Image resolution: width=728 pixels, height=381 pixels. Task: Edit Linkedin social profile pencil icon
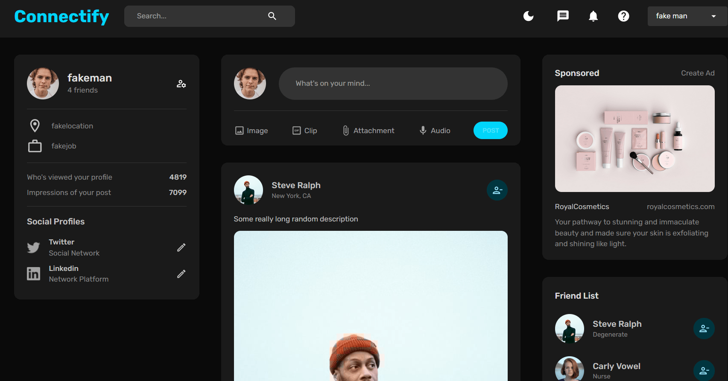(181, 274)
